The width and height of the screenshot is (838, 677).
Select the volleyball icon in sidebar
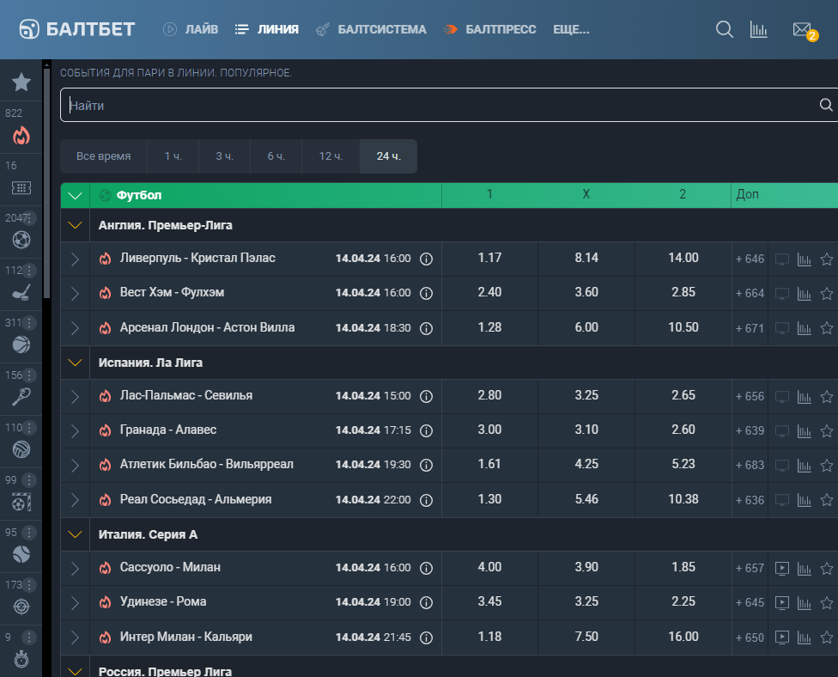[x=21, y=449]
